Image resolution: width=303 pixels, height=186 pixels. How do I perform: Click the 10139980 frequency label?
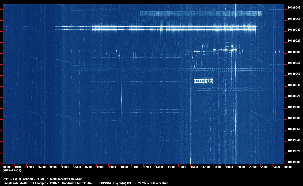294,63
